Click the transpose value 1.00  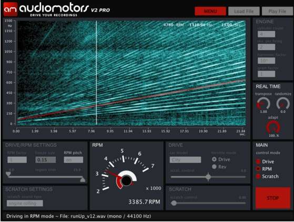(263, 112)
